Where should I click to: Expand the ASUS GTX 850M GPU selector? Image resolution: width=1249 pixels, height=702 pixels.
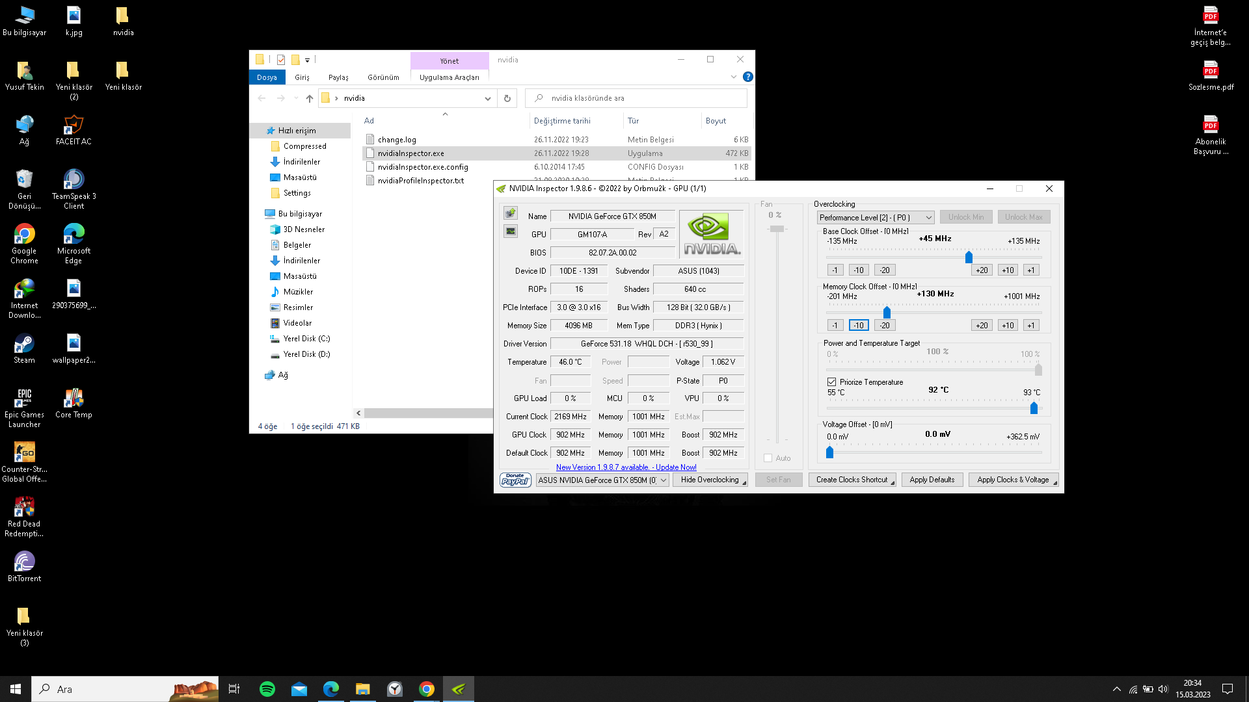(x=602, y=480)
